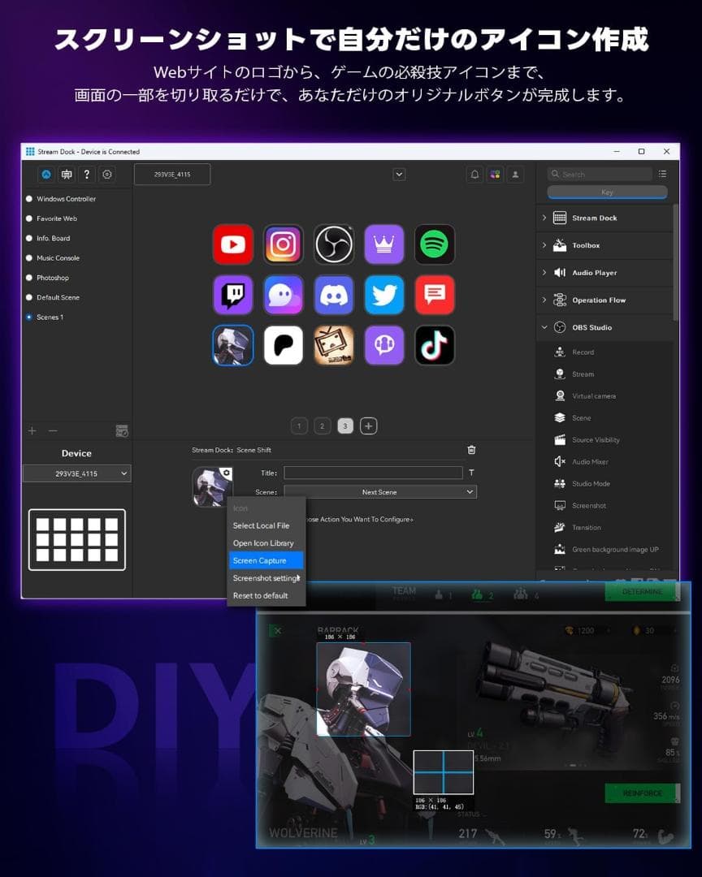The width and height of the screenshot is (702, 877).
Task: Remove profile with minus button
Action: click(53, 430)
